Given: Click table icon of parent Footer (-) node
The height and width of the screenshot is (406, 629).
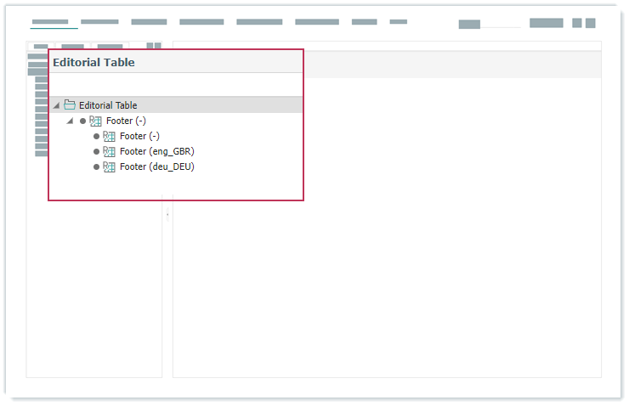Looking at the screenshot, I should [x=95, y=121].
